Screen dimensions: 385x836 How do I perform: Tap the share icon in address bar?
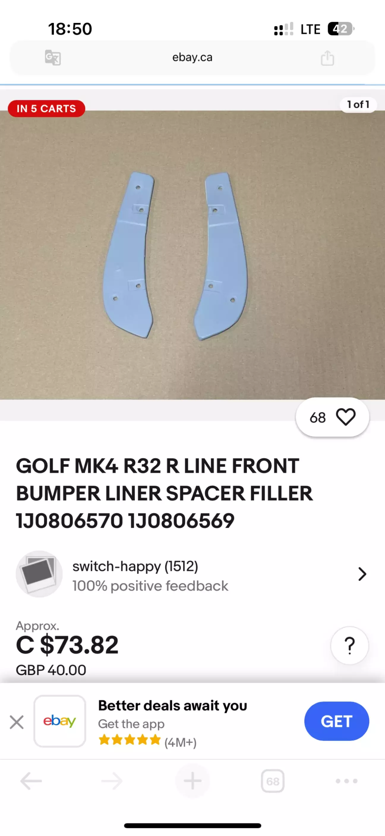tap(327, 58)
